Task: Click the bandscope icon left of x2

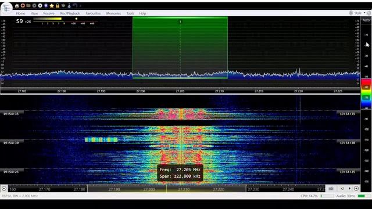Action: point(331,188)
